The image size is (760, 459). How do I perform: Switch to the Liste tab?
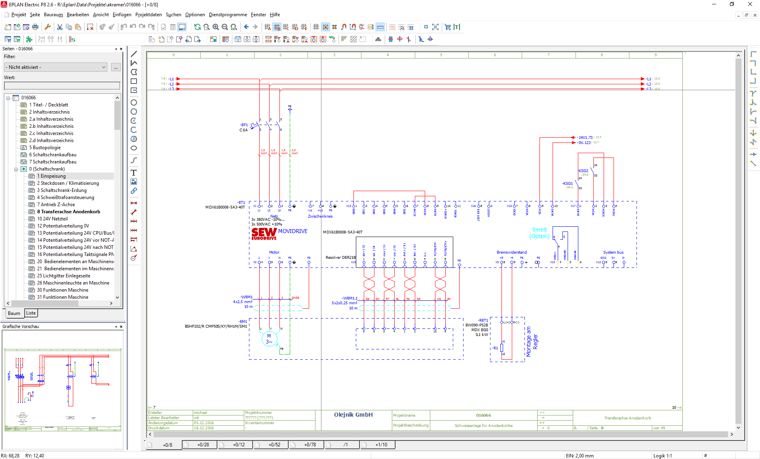coord(31,313)
